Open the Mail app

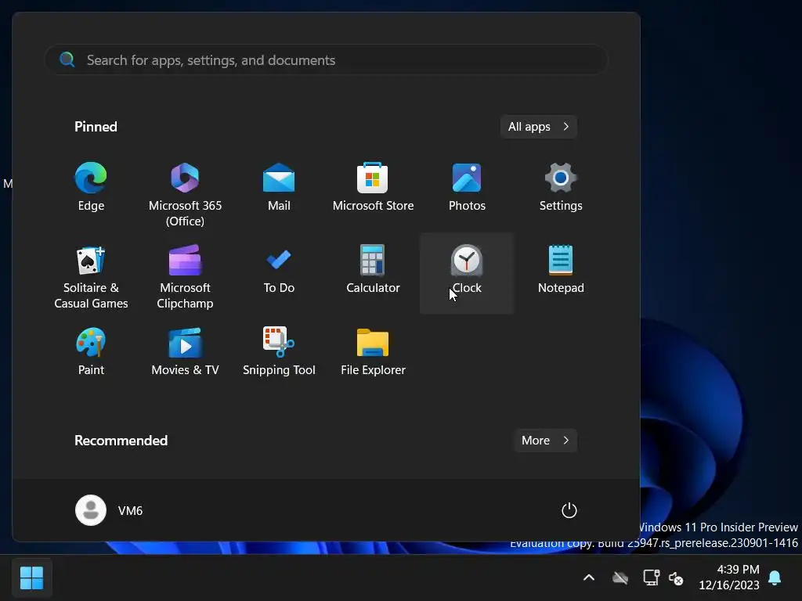pyautogui.click(x=279, y=188)
